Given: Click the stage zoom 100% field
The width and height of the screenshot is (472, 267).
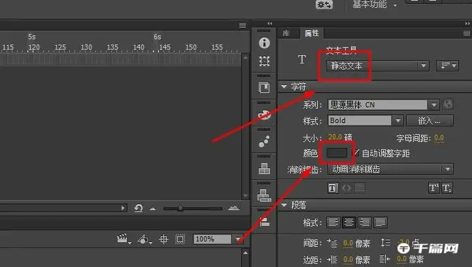Looking at the screenshot, I should (212, 240).
